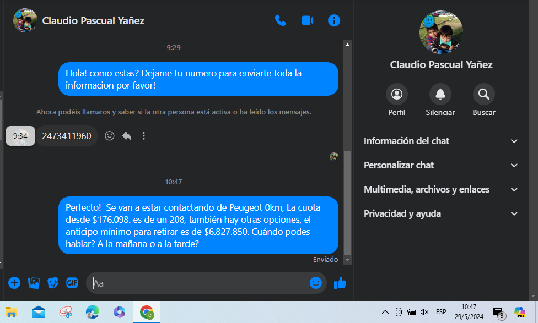Expand the Información del chat section

[x=441, y=141]
